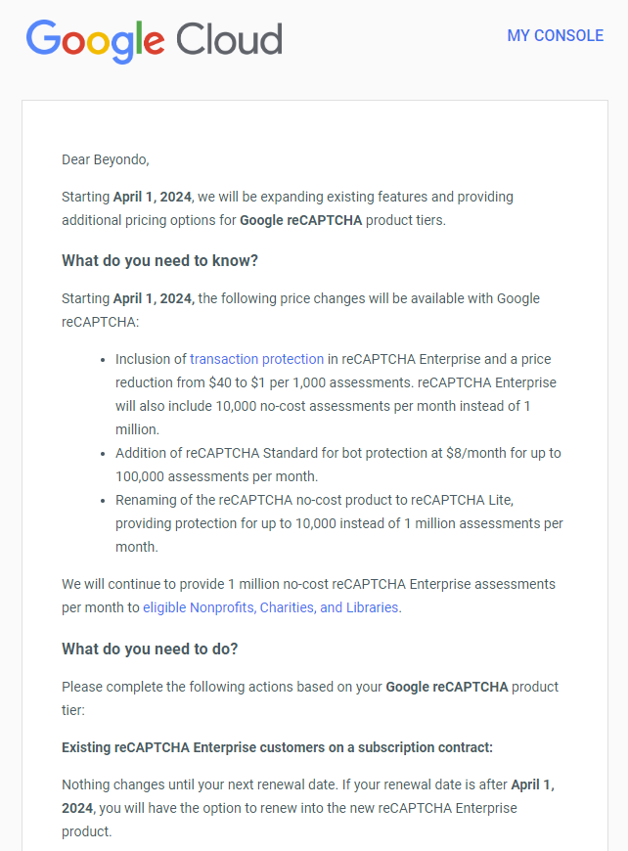Image resolution: width=628 pixels, height=851 pixels.
Task: Click the 'What do you need to know?' heading
Action: [159, 260]
